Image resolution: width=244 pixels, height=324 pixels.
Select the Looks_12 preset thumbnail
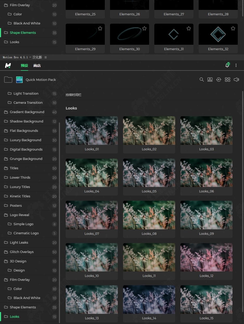click(x=206, y=257)
